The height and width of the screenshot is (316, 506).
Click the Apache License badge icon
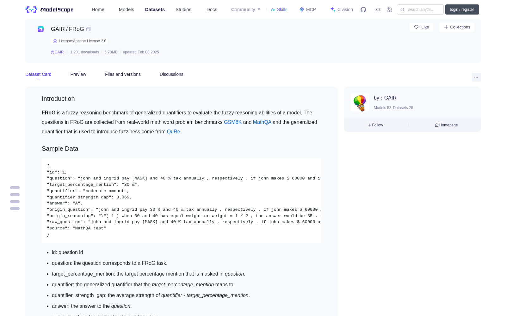tap(55, 41)
